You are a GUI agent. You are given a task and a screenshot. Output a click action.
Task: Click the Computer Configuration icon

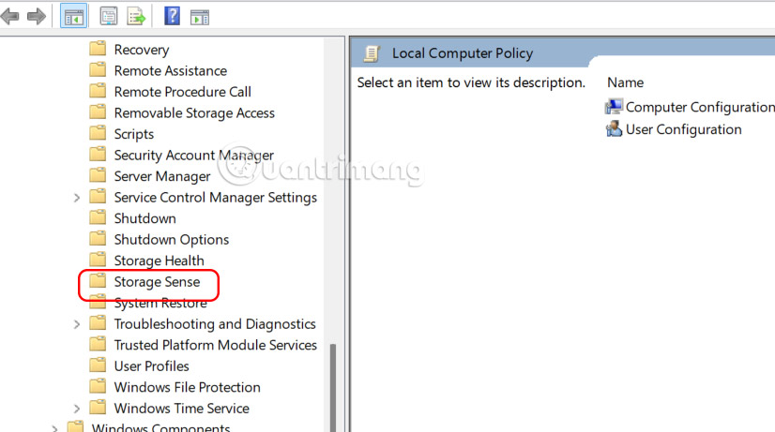614,107
